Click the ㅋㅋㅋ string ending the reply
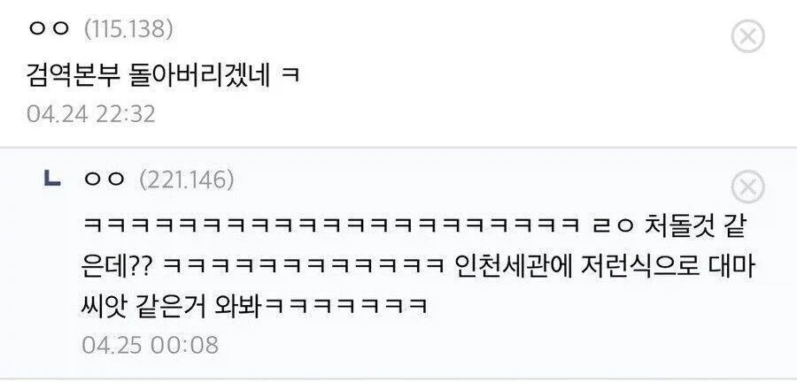Image resolution: width=797 pixels, height=382 pixels. point(345,306)
